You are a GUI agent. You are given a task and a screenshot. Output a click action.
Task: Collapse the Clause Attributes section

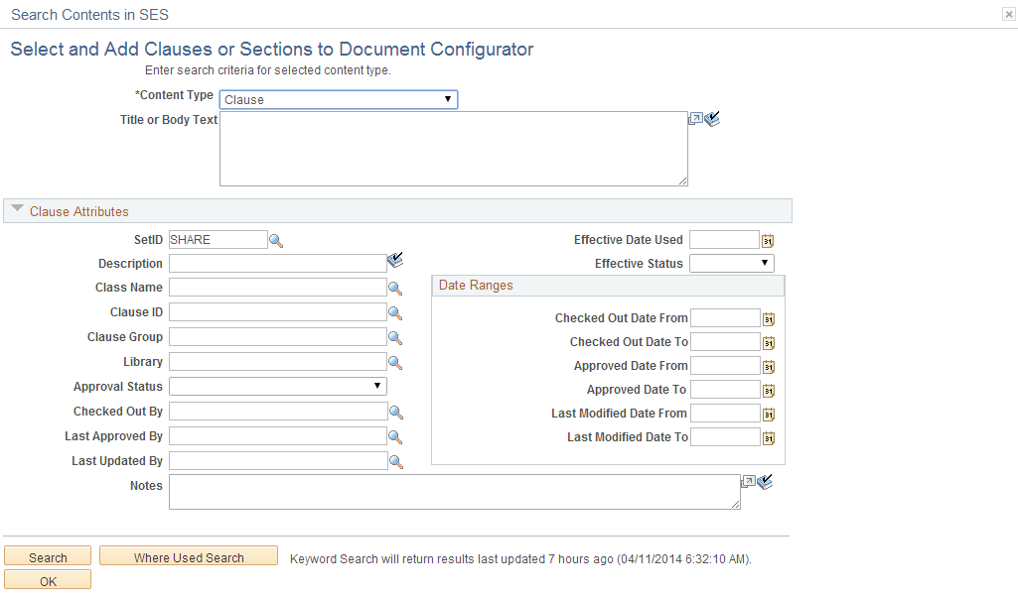coord(17,209)
